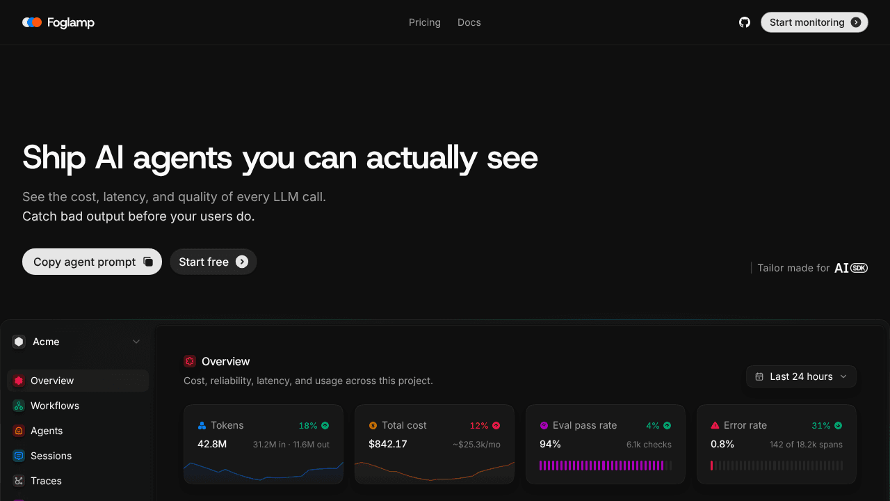Expand the Acme workspace switcher chevron
Screen dimensions: 890x501
click(136, 342)
